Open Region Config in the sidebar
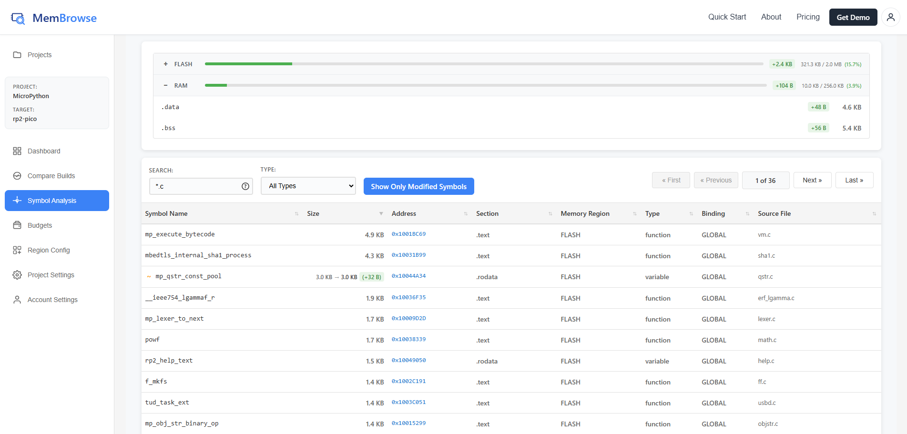This screenshot has width=907, height=434. click(x=49, y=250)
